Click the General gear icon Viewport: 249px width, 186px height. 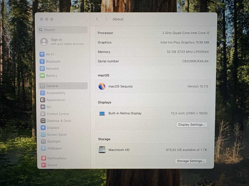(42, 86)
